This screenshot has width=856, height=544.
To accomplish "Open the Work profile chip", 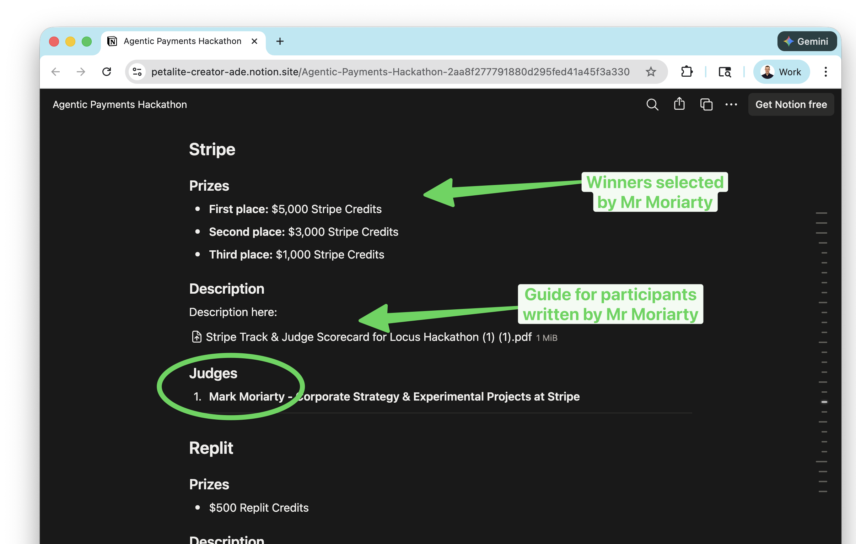I will 781,72.
